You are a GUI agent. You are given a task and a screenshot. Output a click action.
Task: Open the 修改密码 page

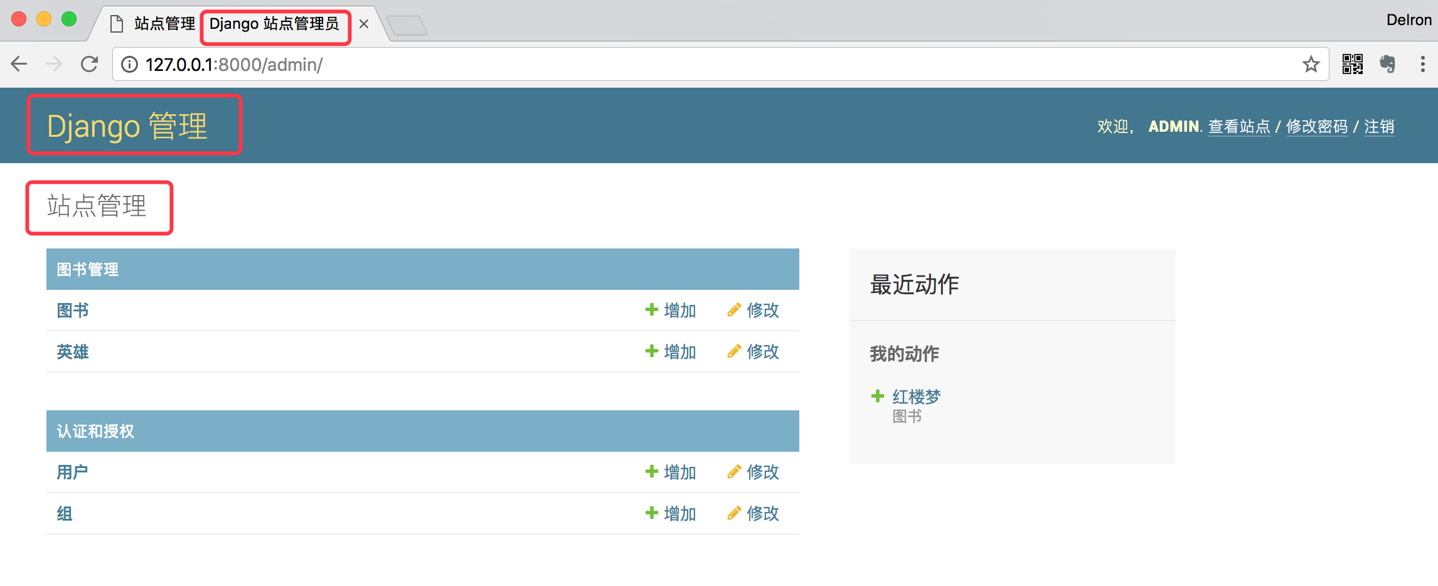(x=1316, y=126)
